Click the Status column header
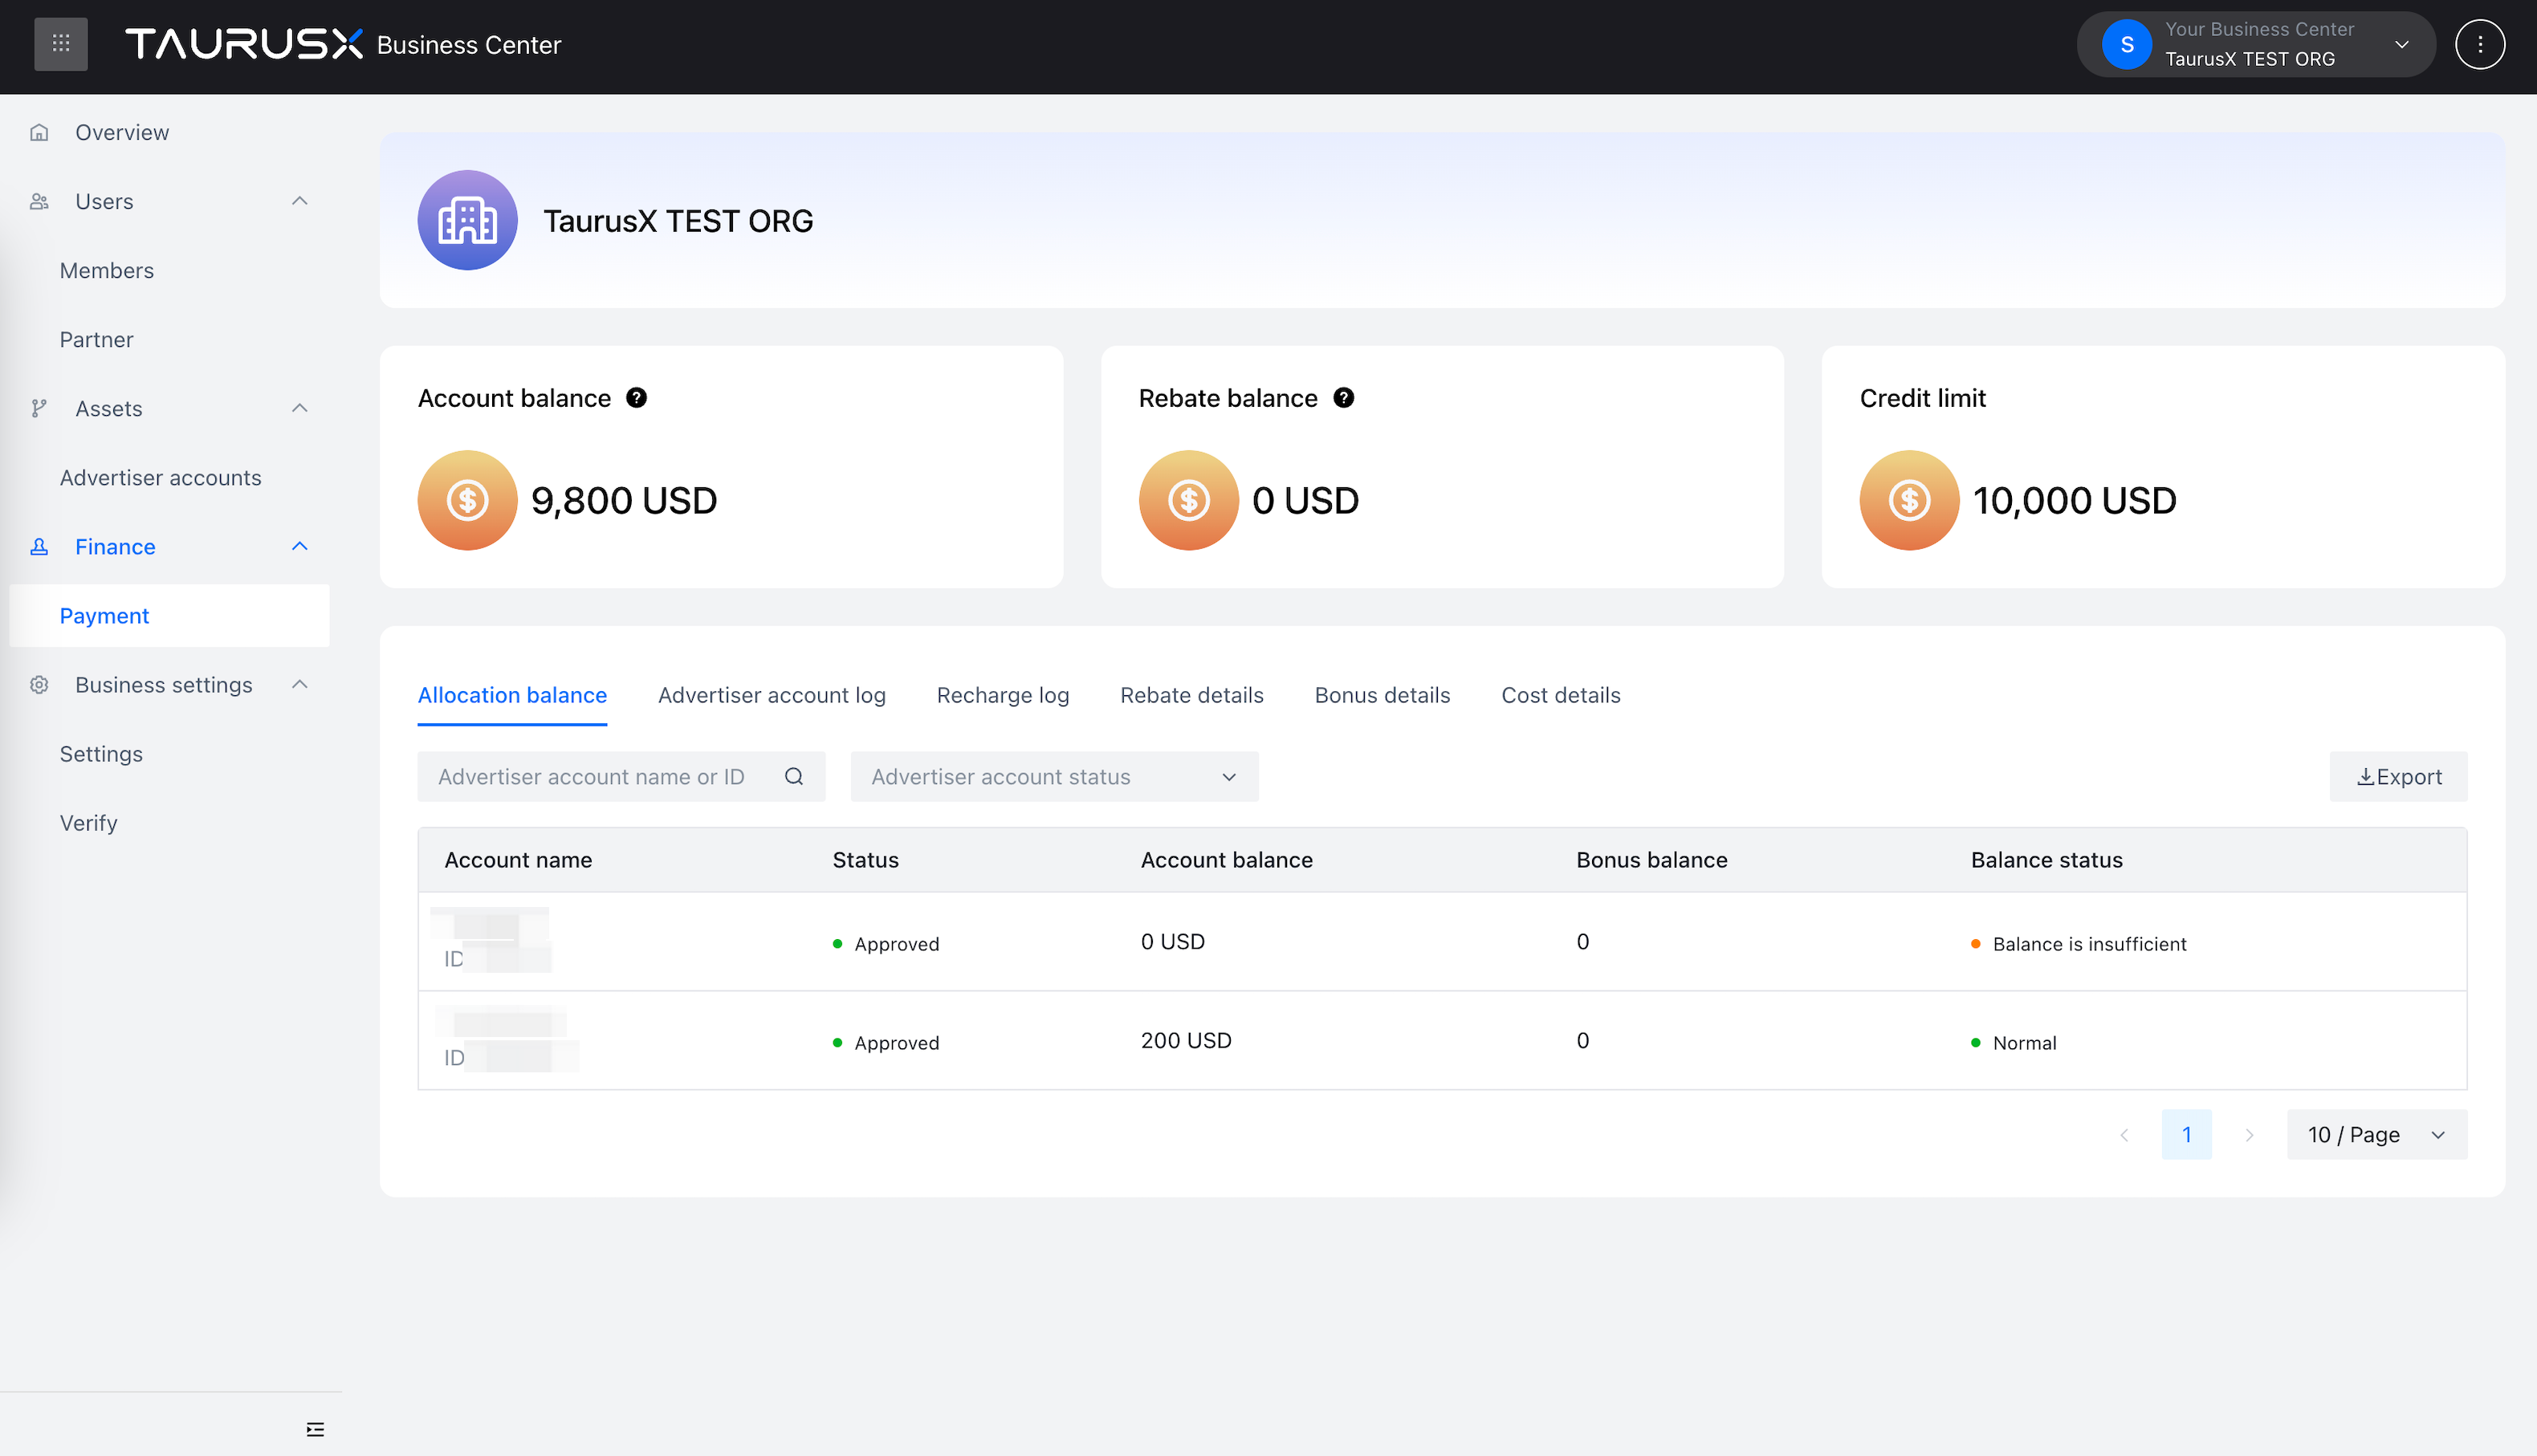Image resolution: width=2537 pixels, height=1456 pixels. (x=865, y=860)
